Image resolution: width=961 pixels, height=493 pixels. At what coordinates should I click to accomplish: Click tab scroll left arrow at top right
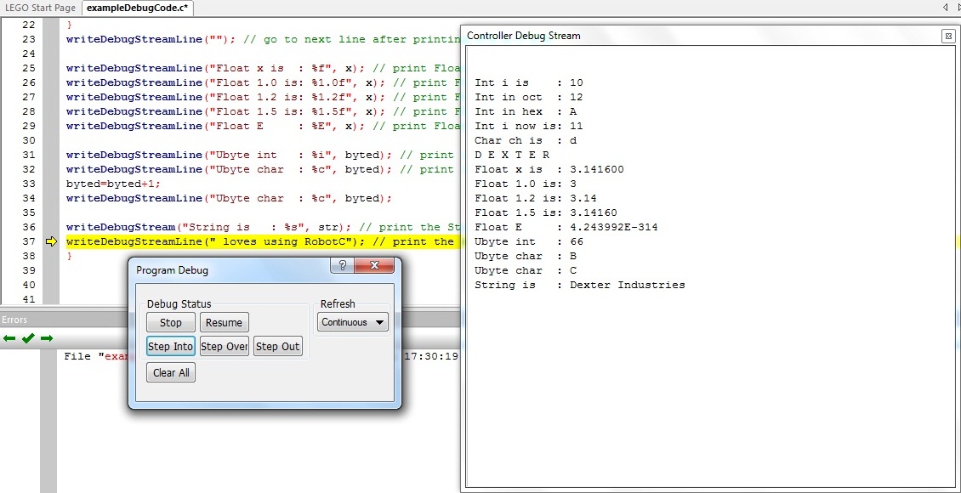pos(945,8)
